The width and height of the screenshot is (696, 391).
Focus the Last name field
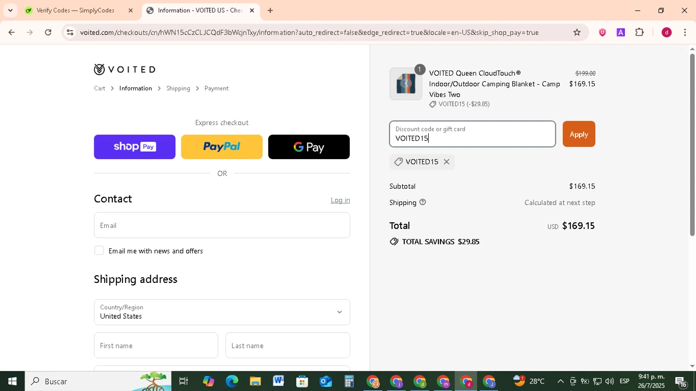coord(288,346)
